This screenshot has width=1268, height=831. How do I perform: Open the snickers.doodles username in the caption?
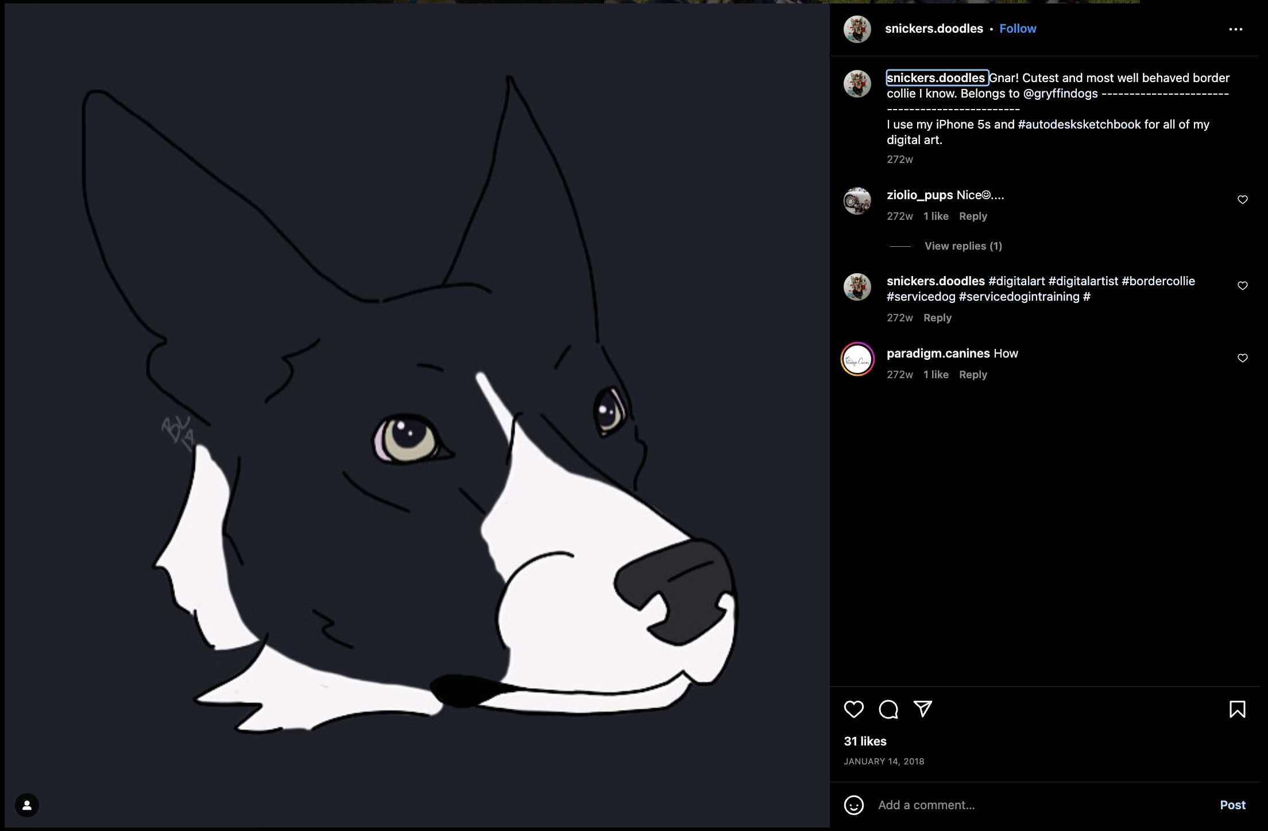pos(937,77)
